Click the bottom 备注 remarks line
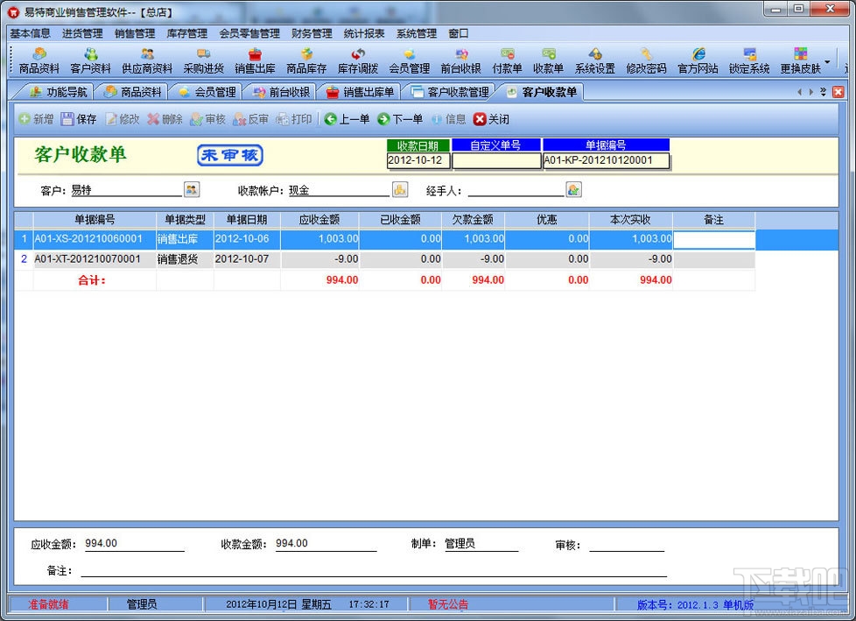Screen dimensions: 856x621 point(374,570)
